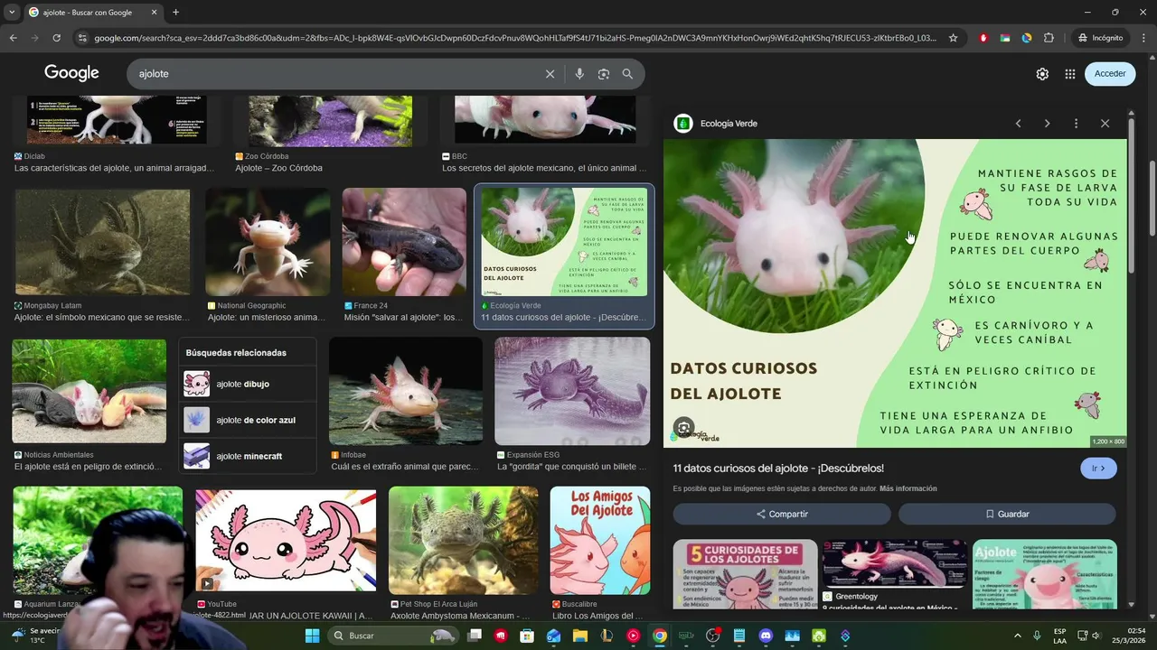Close the image preview panel
Viewport: 1157px width, 650px height.
[x=1105, y=124]
